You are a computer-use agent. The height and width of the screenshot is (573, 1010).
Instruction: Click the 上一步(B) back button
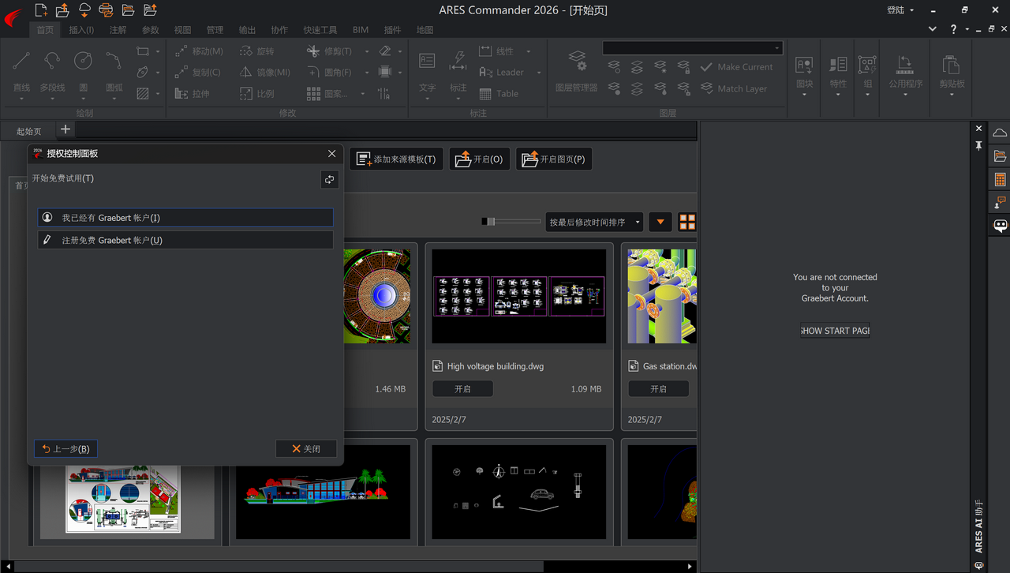point(65,448)
